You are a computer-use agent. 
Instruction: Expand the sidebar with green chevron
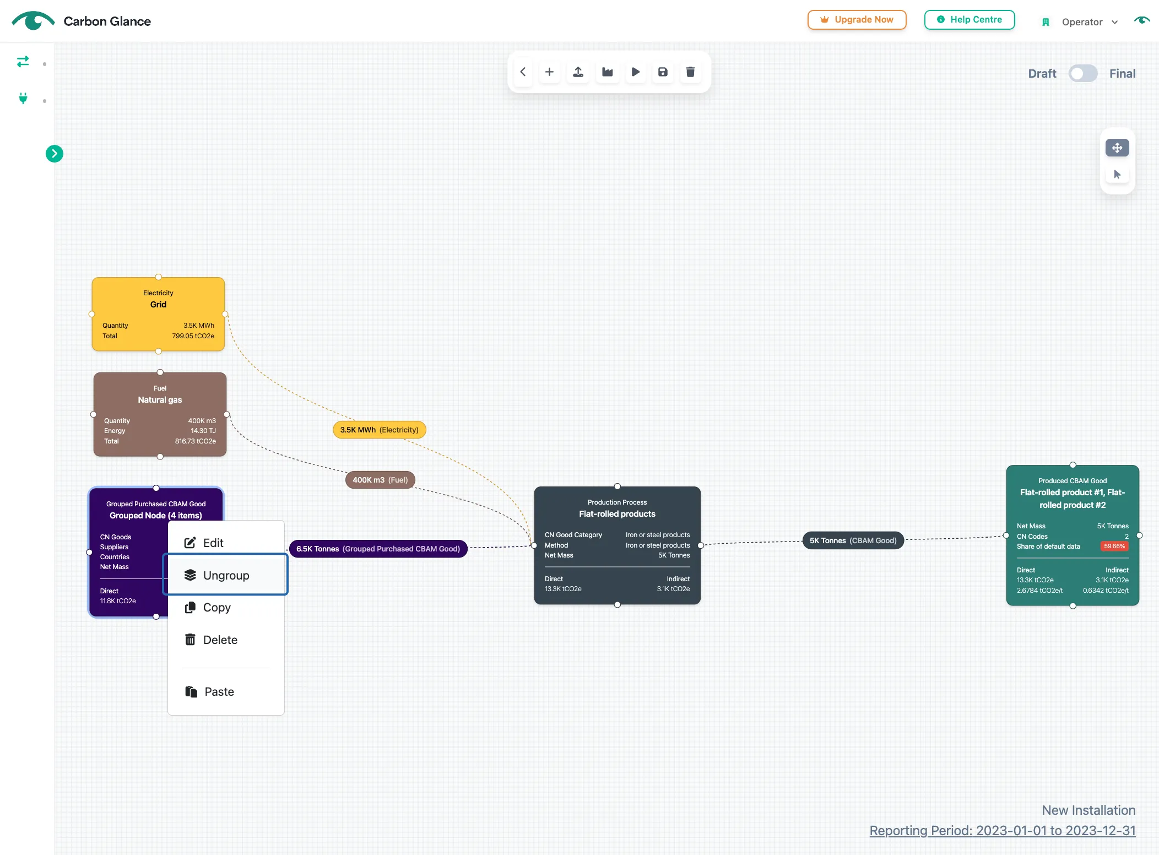click(x=54, y=154)
